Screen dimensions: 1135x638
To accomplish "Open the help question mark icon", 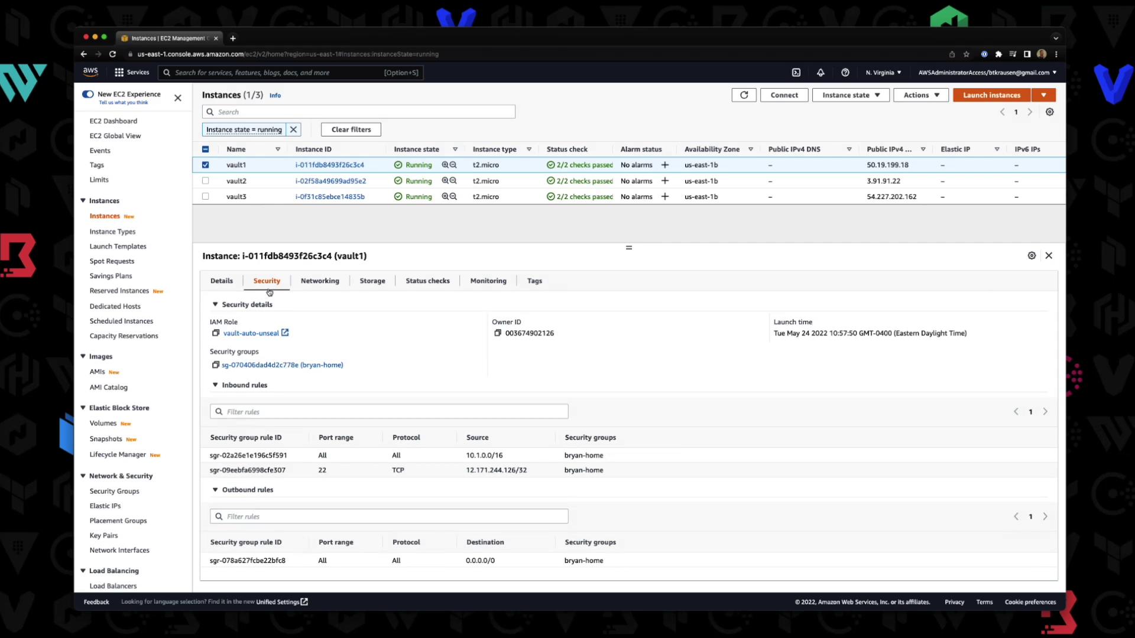I will point(845,73).
